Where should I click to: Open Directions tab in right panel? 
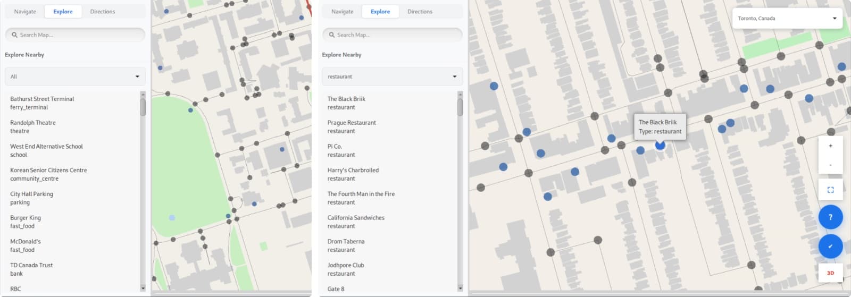point(420,12)
